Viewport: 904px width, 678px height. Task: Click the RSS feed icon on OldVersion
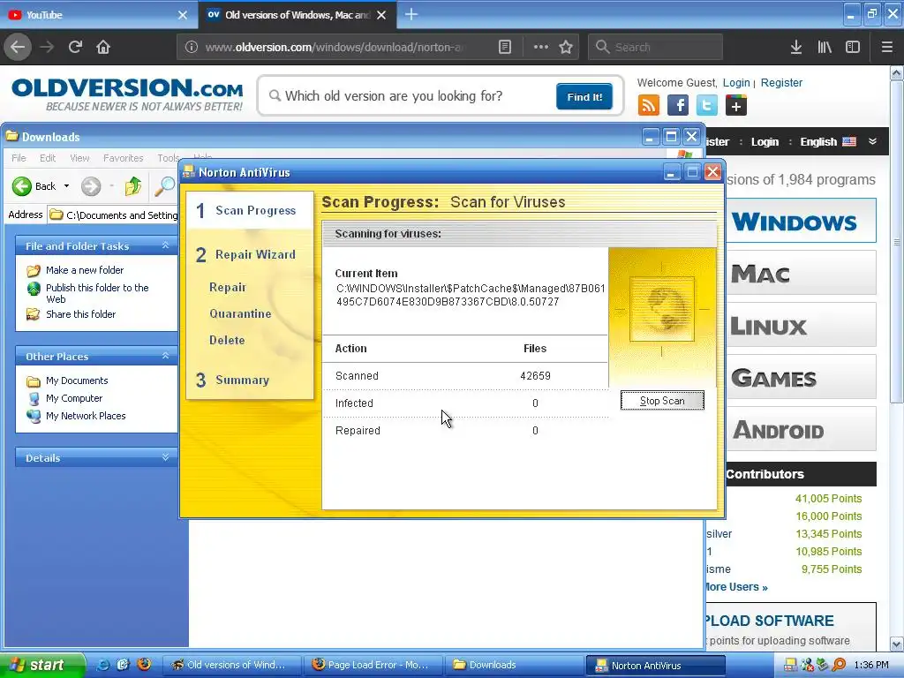[649, 106]
